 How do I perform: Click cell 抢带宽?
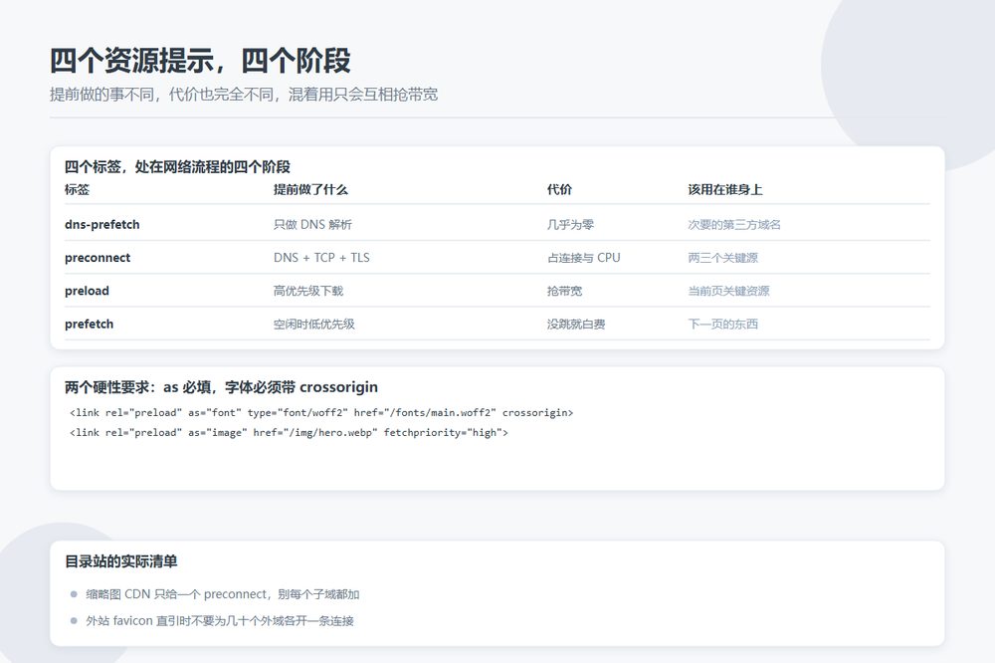pos(564,291)
